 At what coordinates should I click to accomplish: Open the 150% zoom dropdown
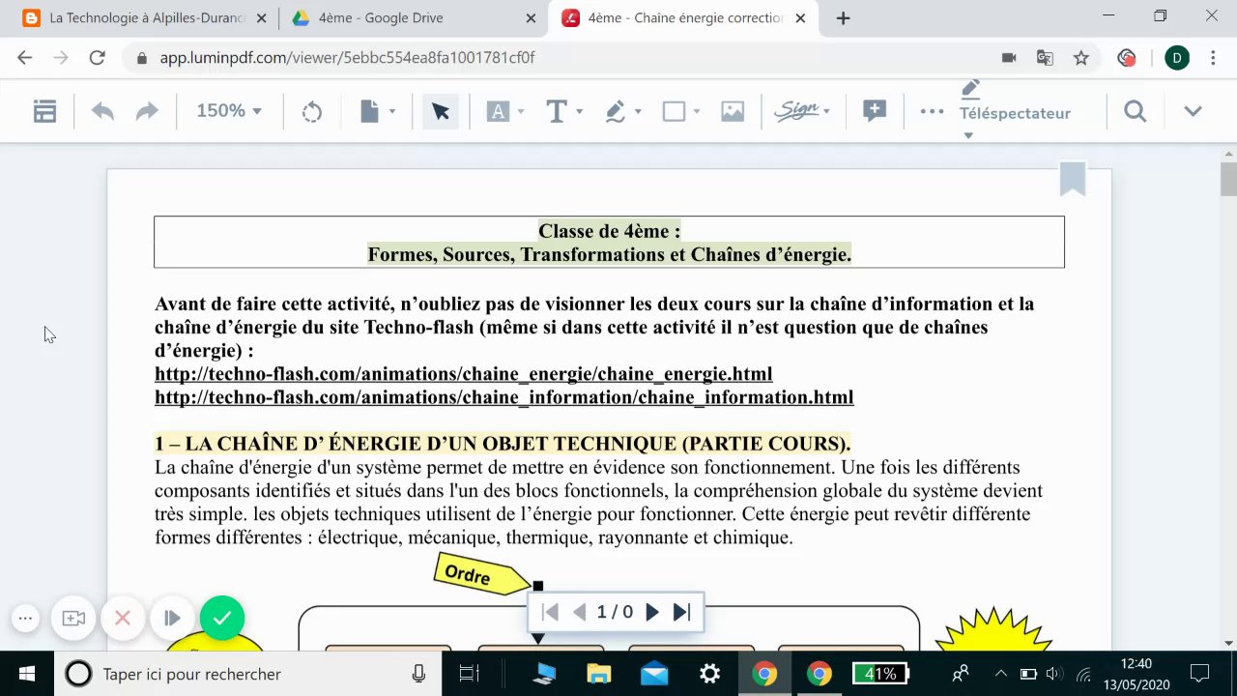tap(229, 111)
